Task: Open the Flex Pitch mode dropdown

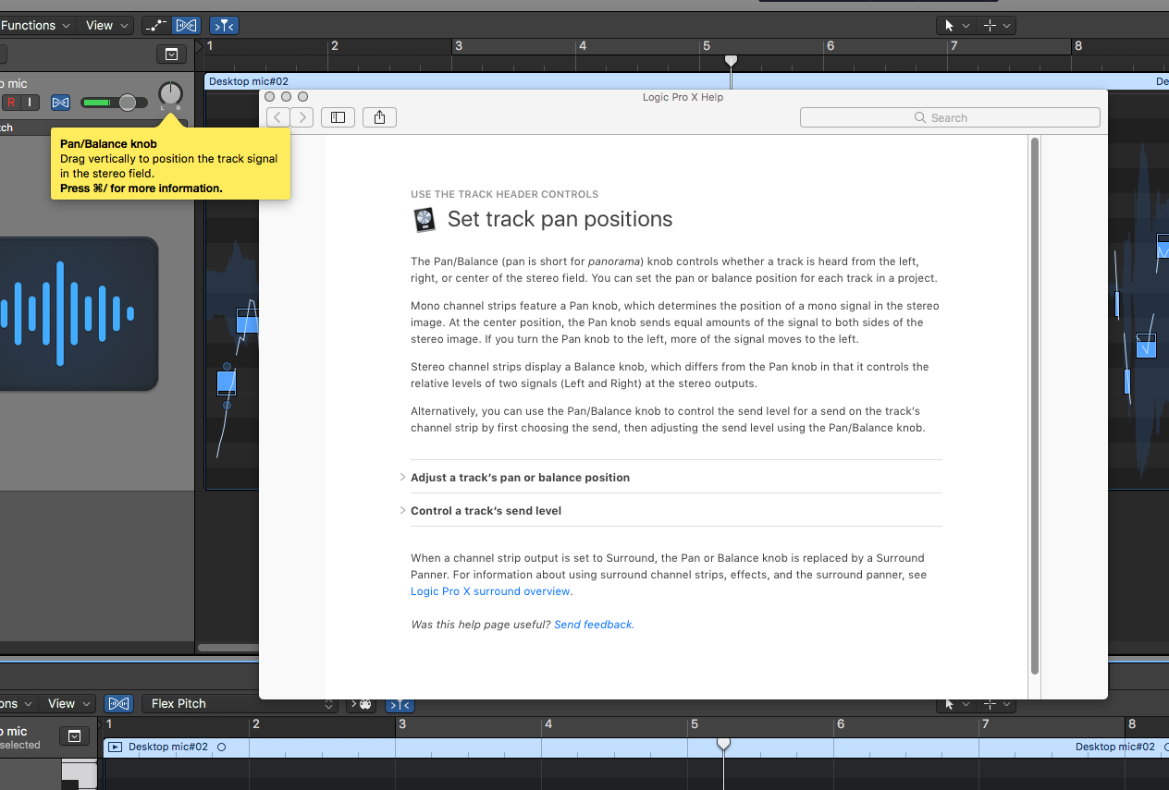Action: 239,704
